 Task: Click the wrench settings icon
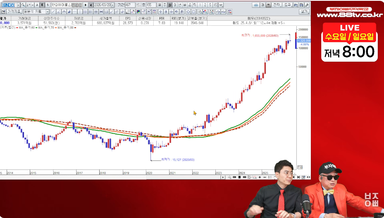pyautogui.click(x=307, y=5)
